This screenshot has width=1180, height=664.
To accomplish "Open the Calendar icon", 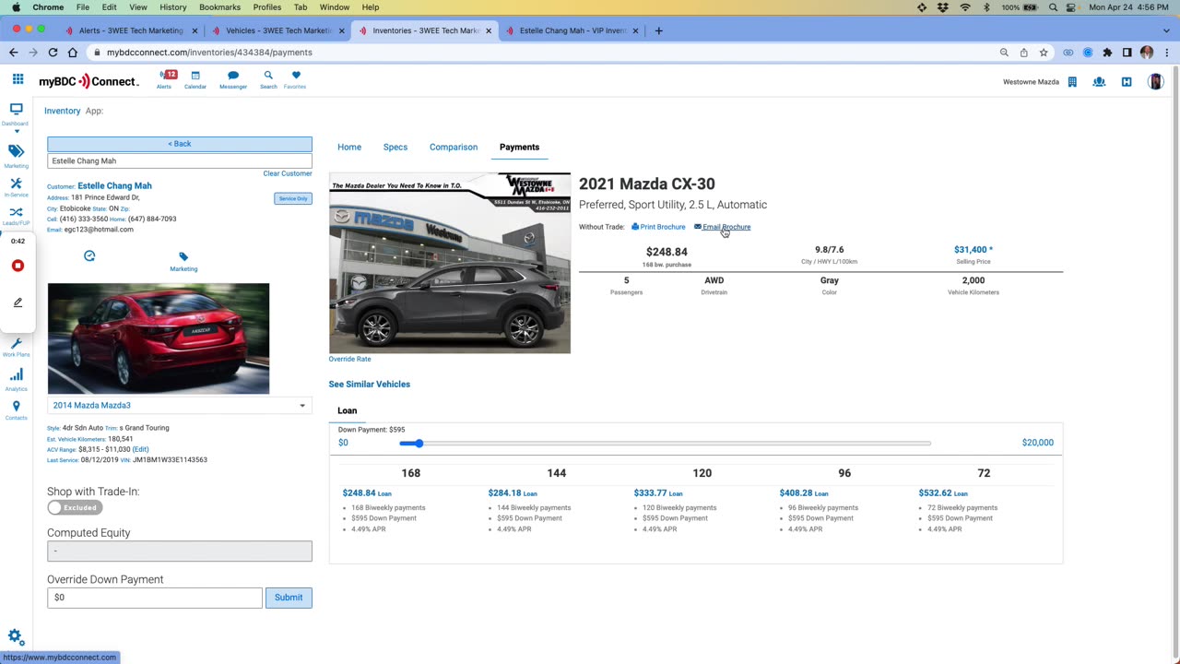I will 195,79.
